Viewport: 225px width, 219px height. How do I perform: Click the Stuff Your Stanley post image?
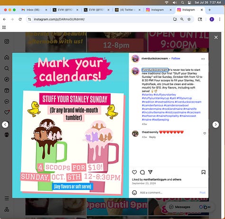tap(71, 125)
